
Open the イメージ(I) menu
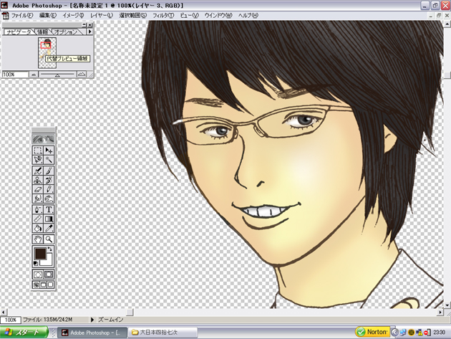[73, 16]
